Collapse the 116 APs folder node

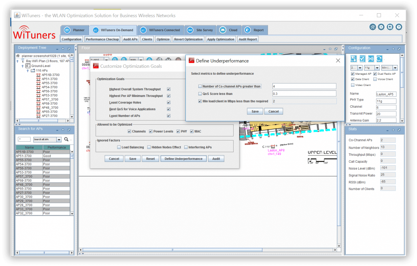(28, 71)
